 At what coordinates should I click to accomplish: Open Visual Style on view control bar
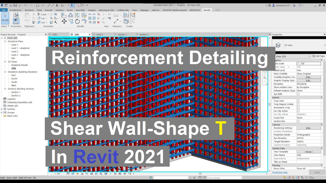coord(73,174)
